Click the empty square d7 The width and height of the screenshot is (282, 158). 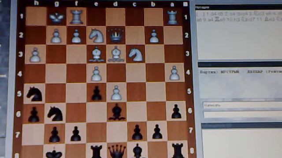pos(117,133)
